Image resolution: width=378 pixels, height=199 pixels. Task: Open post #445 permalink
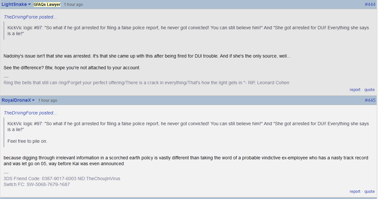(x=370, y=100)
